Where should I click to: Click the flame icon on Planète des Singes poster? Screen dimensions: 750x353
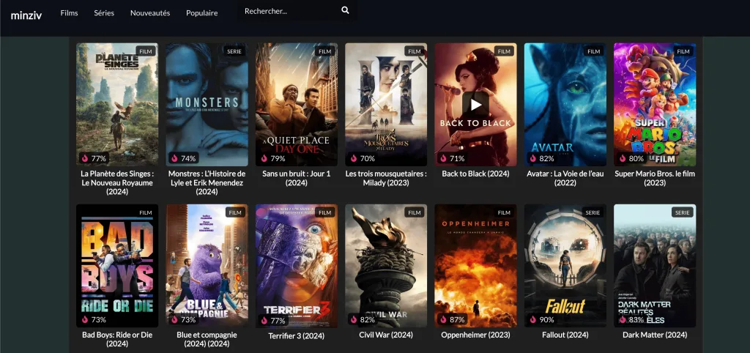coord(85,158)
